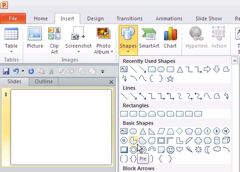Choose the Heart shape

(x=179, y=149)
